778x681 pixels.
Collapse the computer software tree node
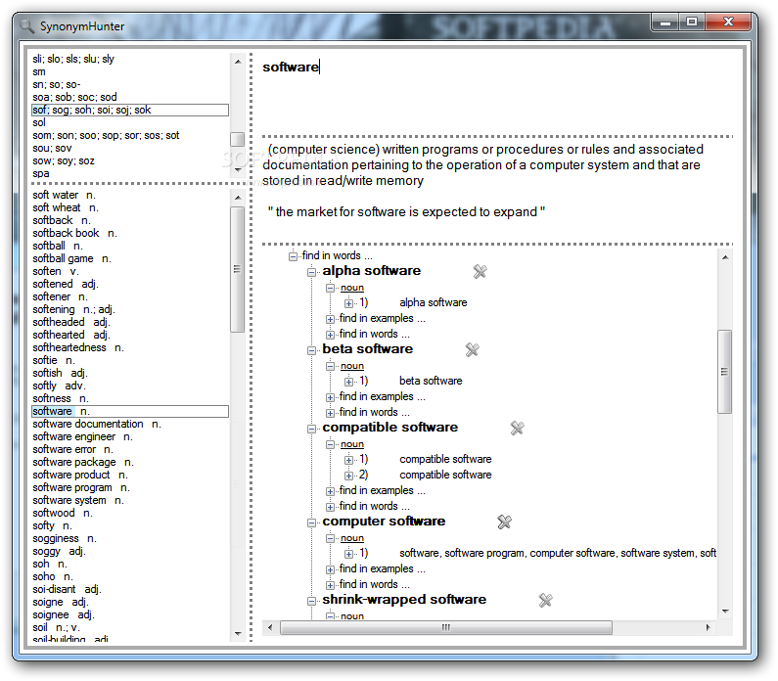click(x=311, y=522)
